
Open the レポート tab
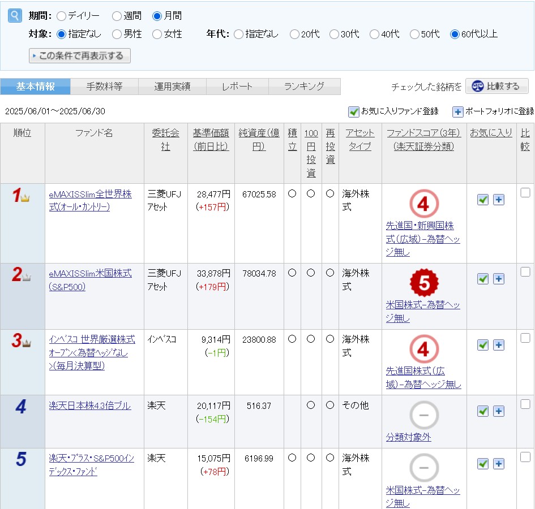(x=237, y=87)
